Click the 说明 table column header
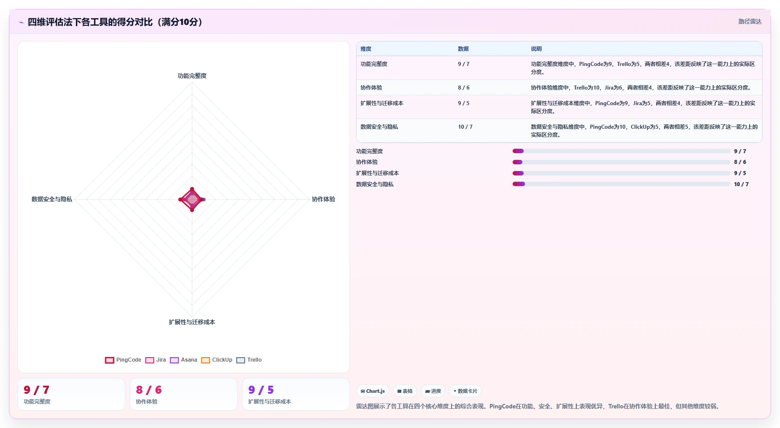Image resolution: width=780 pixels, height=428 pixels. (x=536, y=49)
